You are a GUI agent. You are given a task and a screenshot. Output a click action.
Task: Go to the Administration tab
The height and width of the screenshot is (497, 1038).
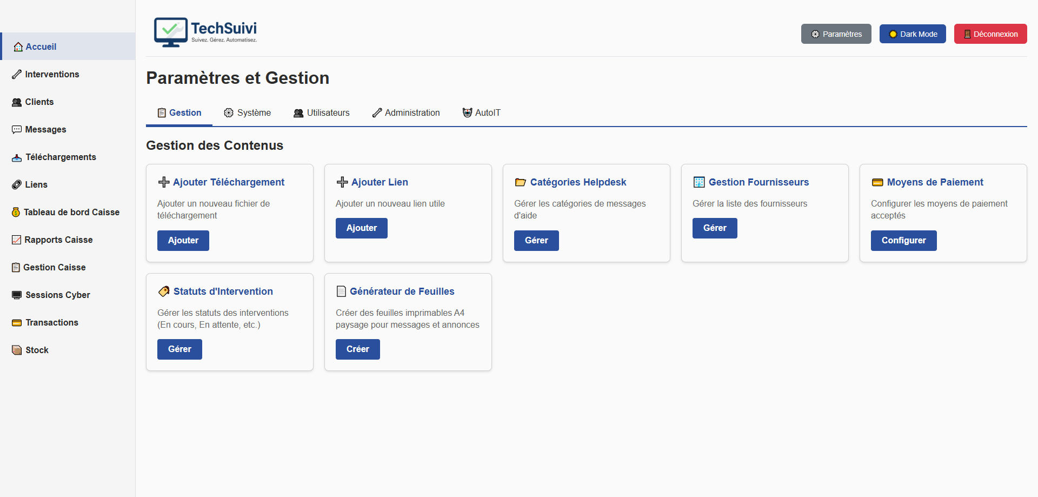pos(406,113)
